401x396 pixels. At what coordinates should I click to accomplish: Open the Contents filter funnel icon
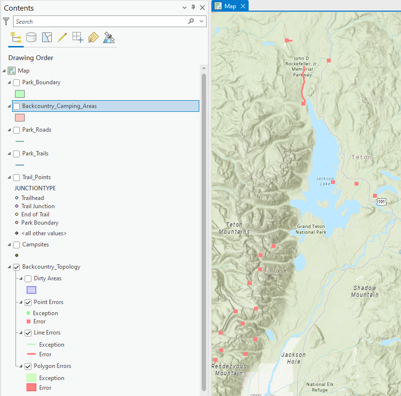click(x=6, y=21)
